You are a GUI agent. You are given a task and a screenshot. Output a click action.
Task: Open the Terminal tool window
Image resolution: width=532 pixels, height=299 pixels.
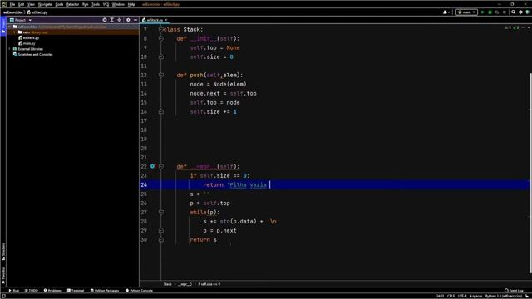pyautogui.click(x=76, y=291)
